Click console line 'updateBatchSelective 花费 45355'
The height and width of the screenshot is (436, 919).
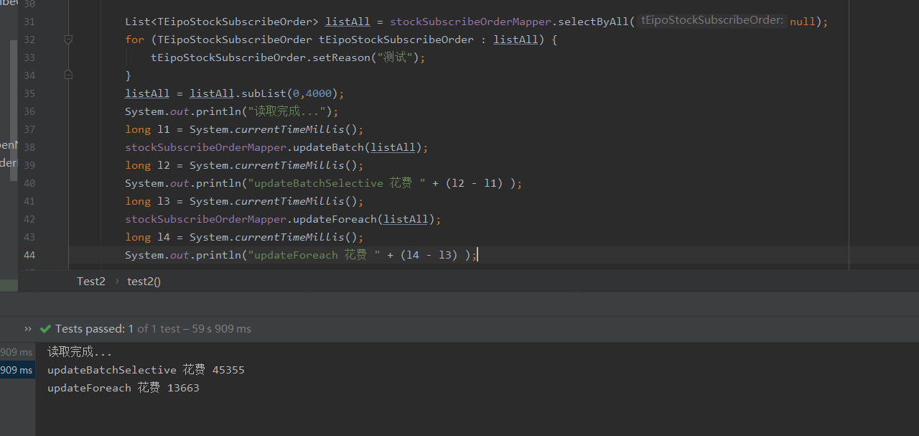click(146, 370)
